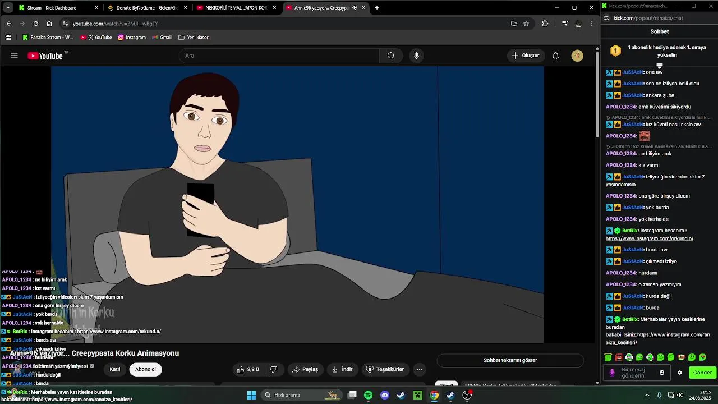The width and height of the screenshot is (718, 404).
Task: Open Chrome media controls icon
Action: click(x=565, y=24)
